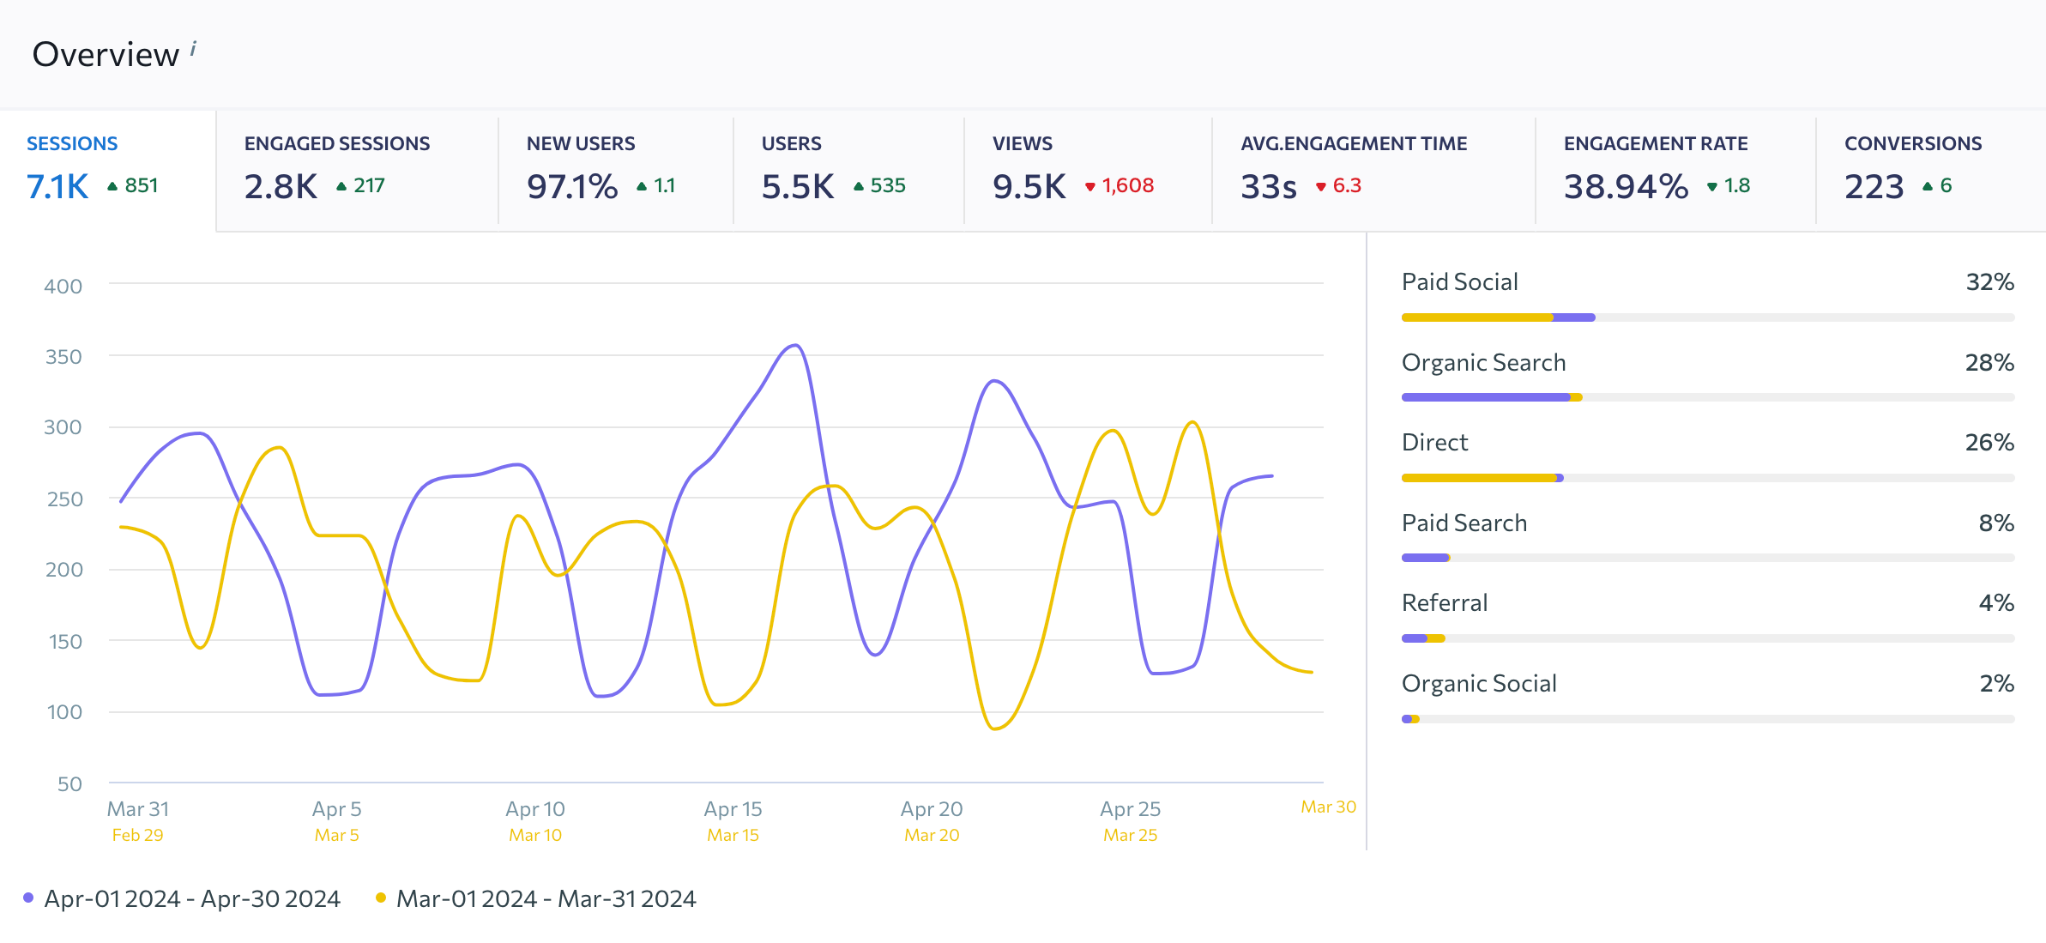
Task: Click the 8% Paid Search value
Action: [x=1996, y=523]
